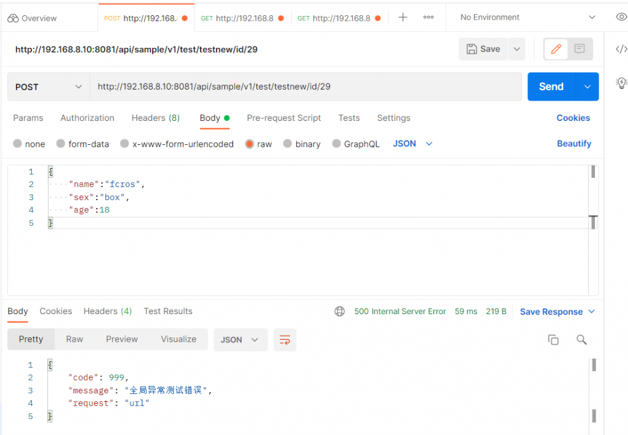Click the lightbulb info icon

pos(621,83)
